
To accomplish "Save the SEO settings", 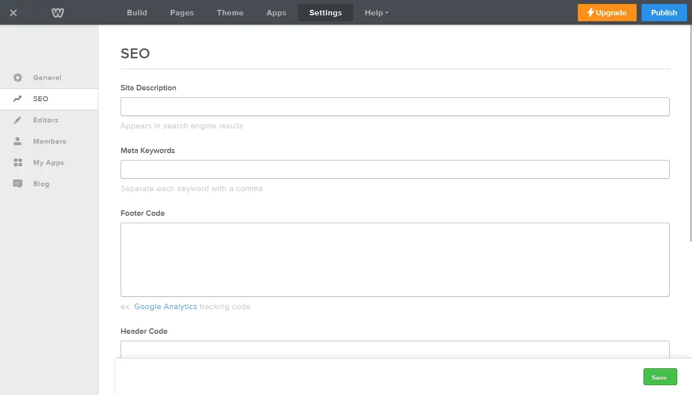I will (x=660, y=377).
